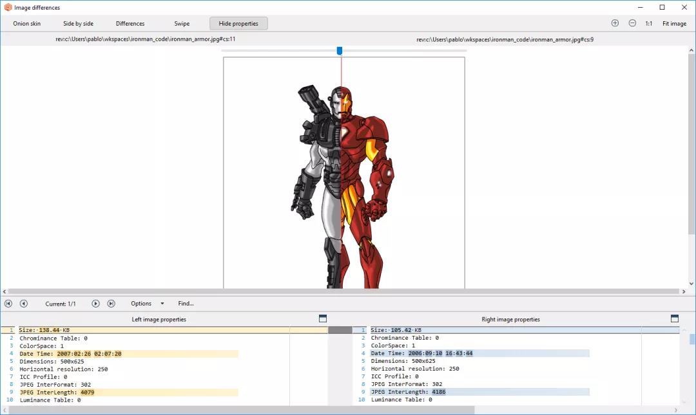Click the blue swipe slider handle
The width and height of the screenshot is (696, 415).
[x=340, y=51]
